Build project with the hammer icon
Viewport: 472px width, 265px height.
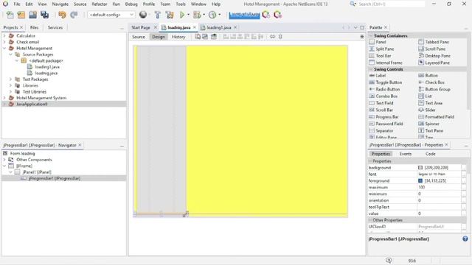point(157,15)
